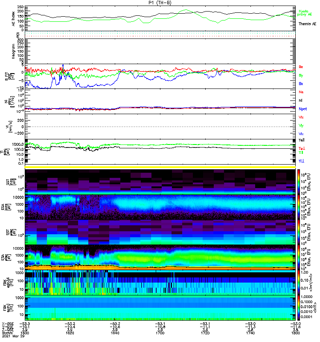This screenshot has height=342, width=320.
Task: Click the FBK scm [Hz] axis label
Action: point(9,308)
